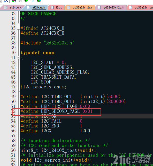The image size is (153, 166).
Task: Click file icon on gd32e23x_i2c.c tab
Action: click(68, 7)
